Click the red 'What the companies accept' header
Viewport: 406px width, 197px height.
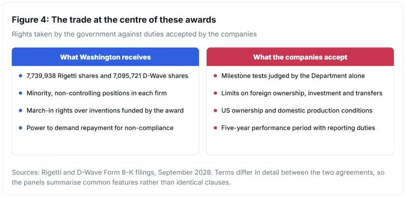300,57
